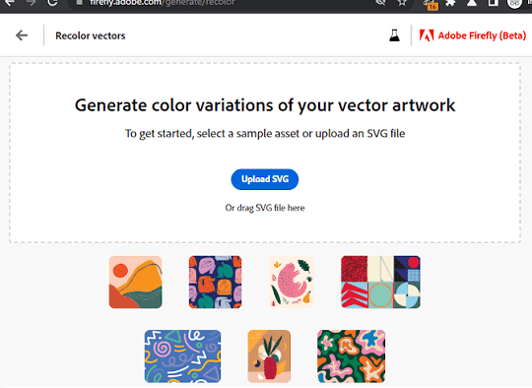532x388 pixels.
Task: Click the bookmark star icon
Action: pos(402,3)
